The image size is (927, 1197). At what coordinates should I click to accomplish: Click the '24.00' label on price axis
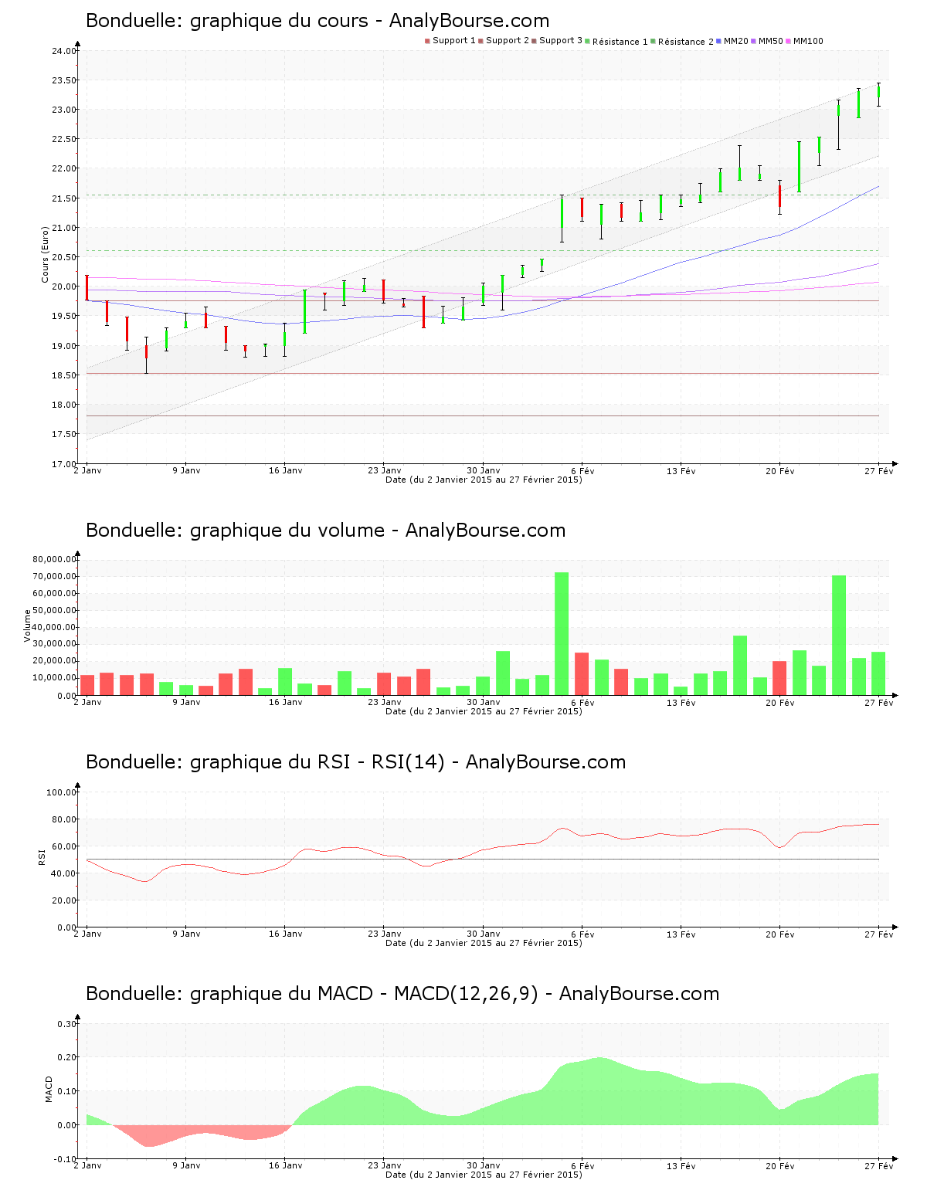(x=64, y=51)
